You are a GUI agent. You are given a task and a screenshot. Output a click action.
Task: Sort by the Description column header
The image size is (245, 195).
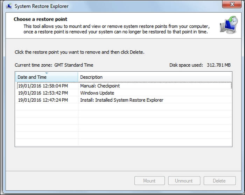coord(155,77)
